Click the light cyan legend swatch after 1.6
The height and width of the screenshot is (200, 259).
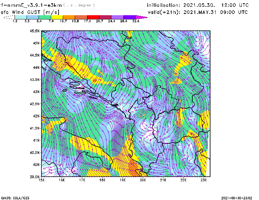[x=21, y=17]
